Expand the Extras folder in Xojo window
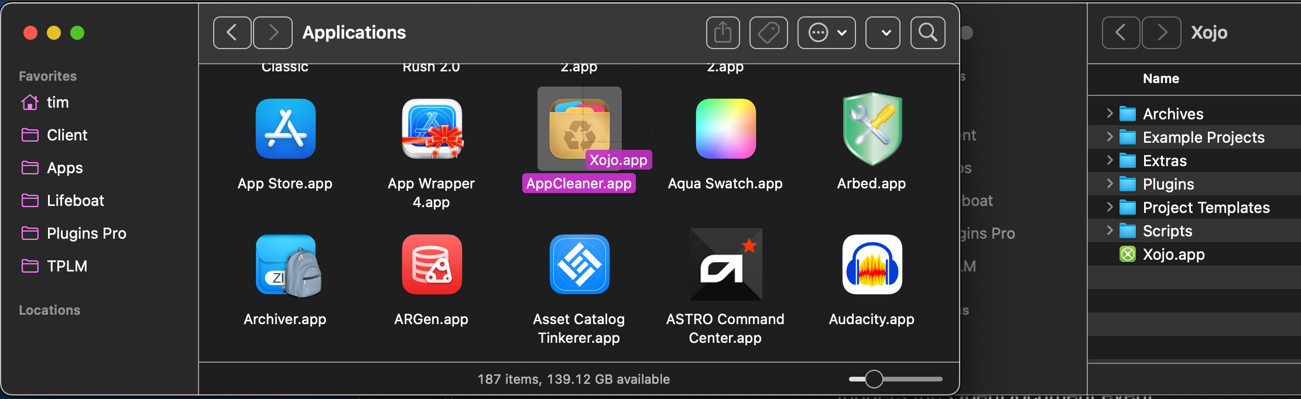Screen dimensions: 1301x399 click(x=1110, y=160)
